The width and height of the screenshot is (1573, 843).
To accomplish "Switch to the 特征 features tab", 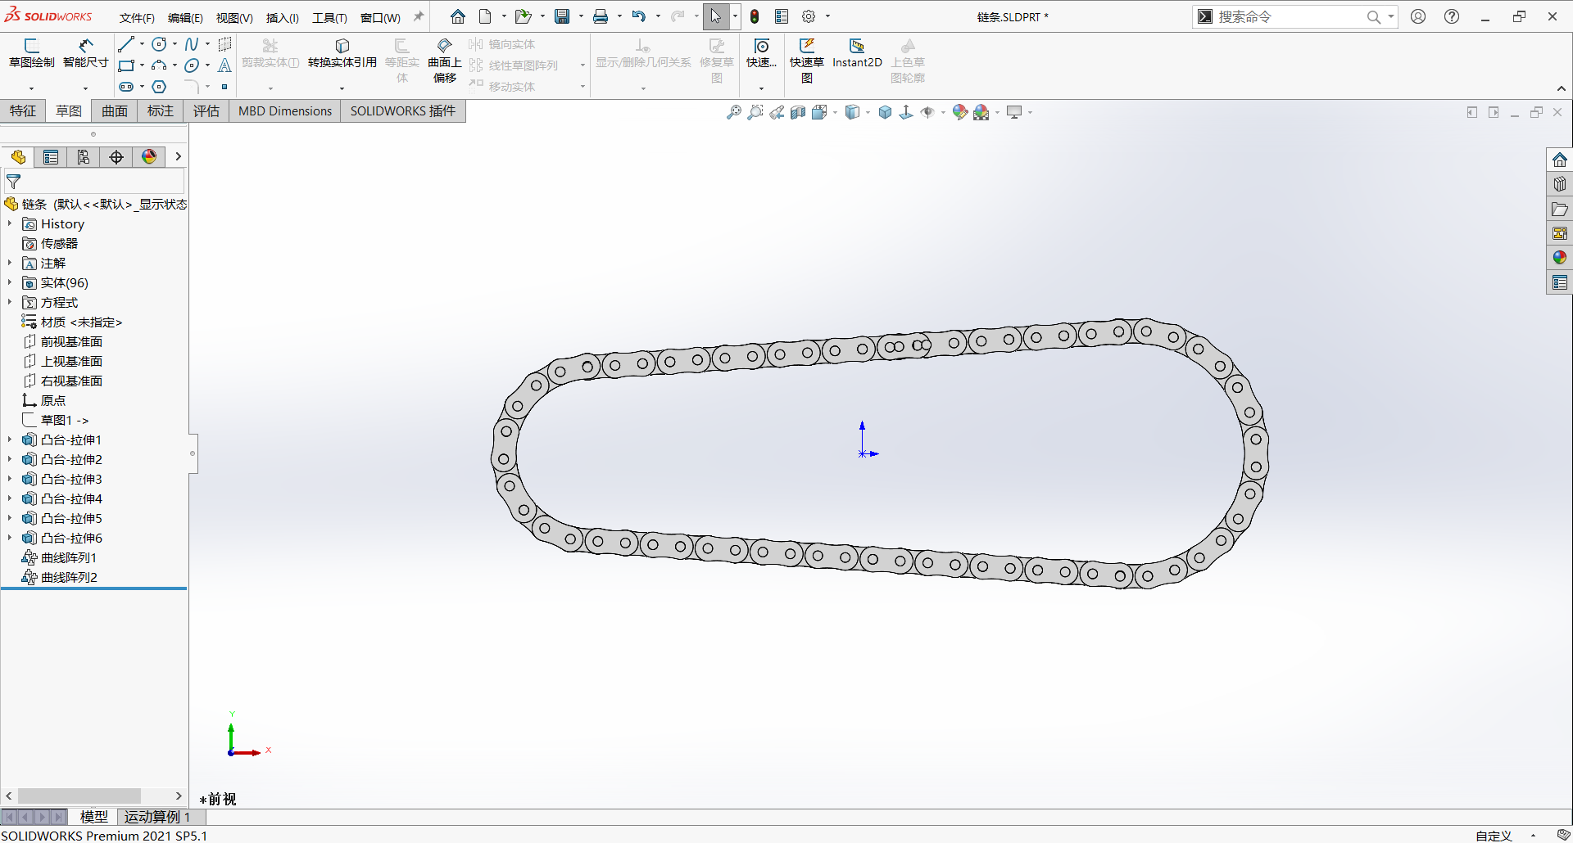I will (x=23, y=111).
